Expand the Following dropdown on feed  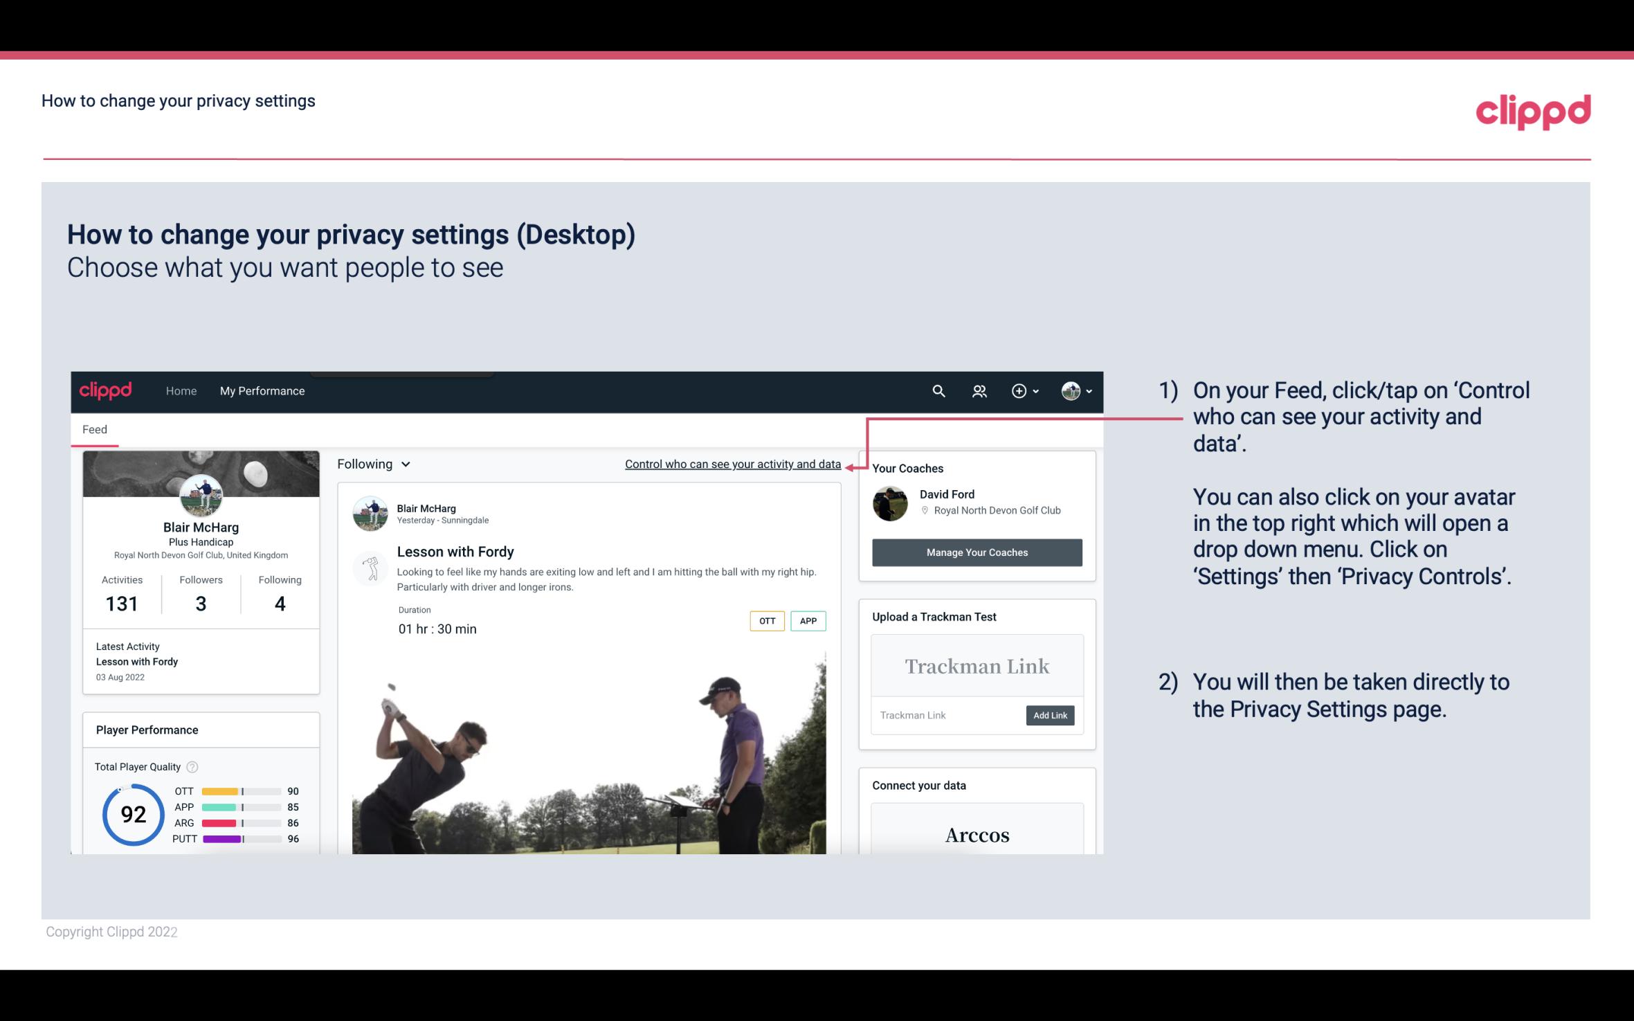click(x=372, y=462)
